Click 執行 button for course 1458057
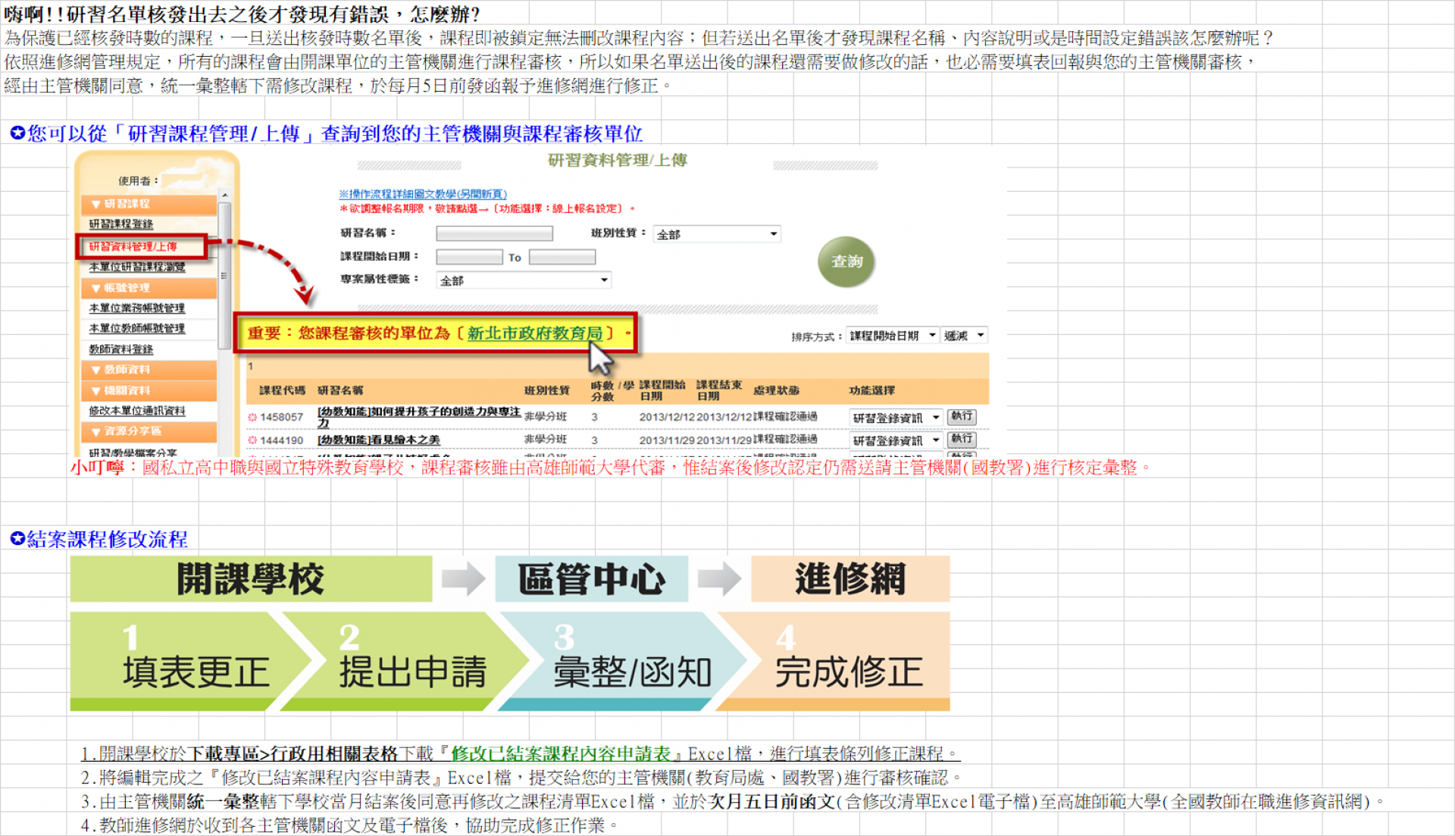 962,417
